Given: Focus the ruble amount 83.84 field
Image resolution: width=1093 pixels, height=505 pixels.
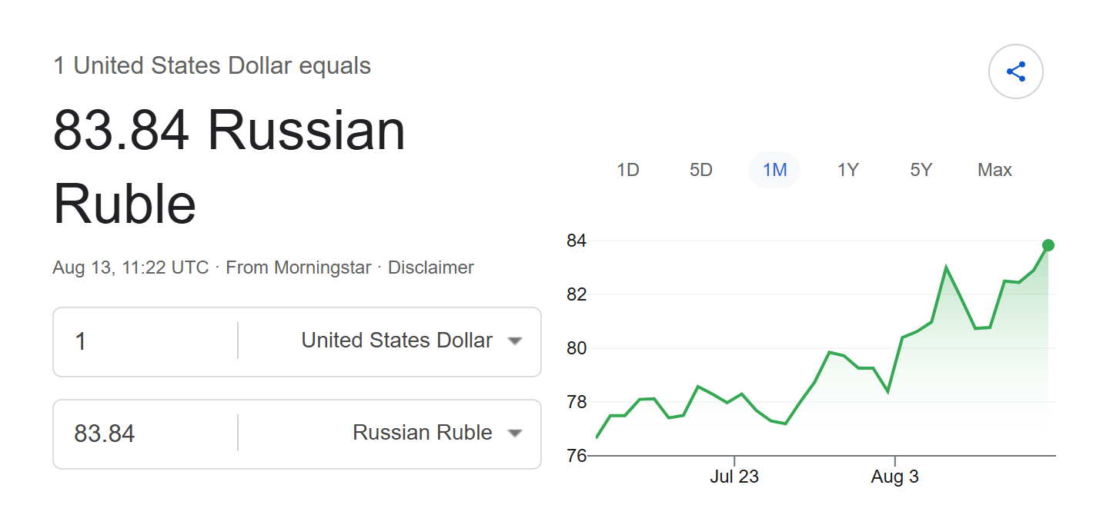Looking at the screenshot, I should [145, 434].
